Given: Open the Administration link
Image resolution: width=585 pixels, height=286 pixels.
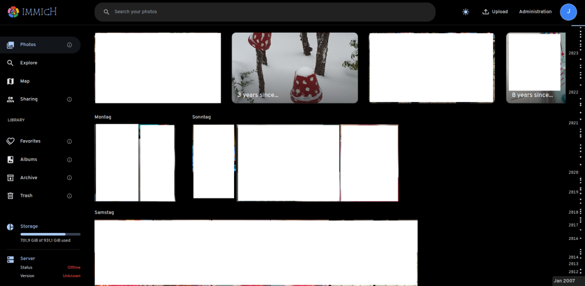Looking at the screenshot, I should coord(535,12).
